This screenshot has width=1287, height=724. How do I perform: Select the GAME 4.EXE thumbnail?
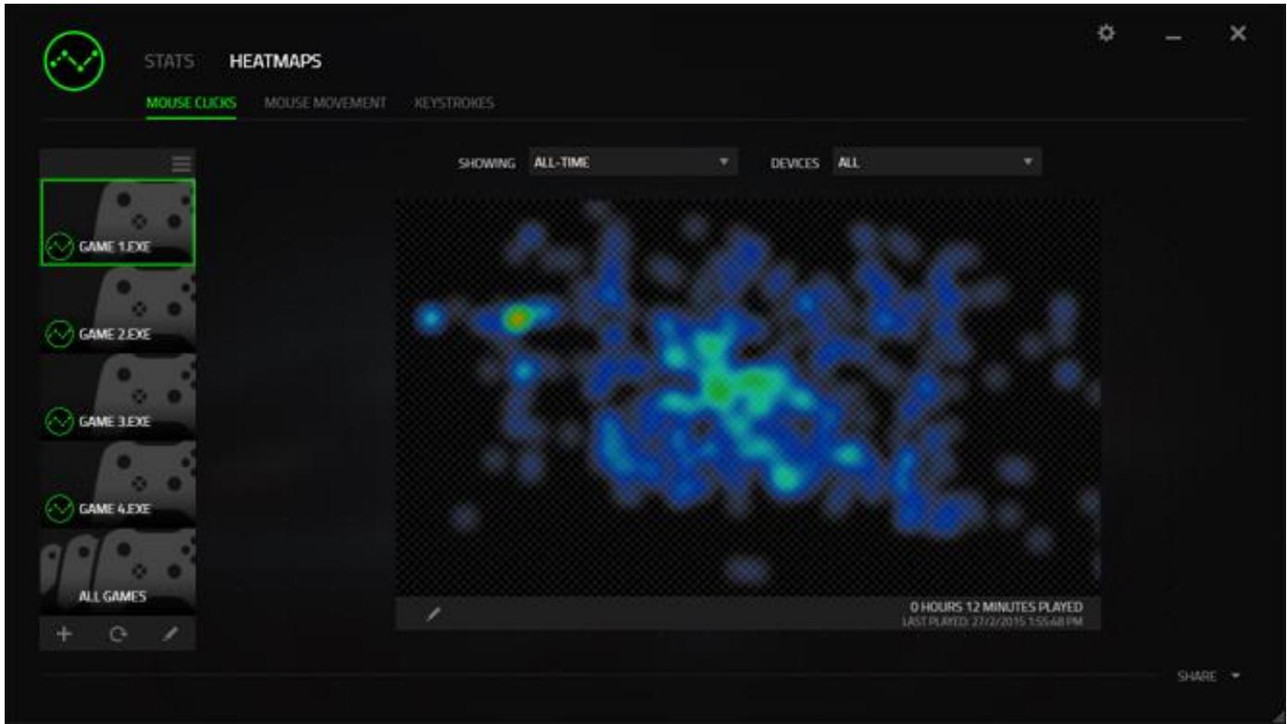point(118,483)
